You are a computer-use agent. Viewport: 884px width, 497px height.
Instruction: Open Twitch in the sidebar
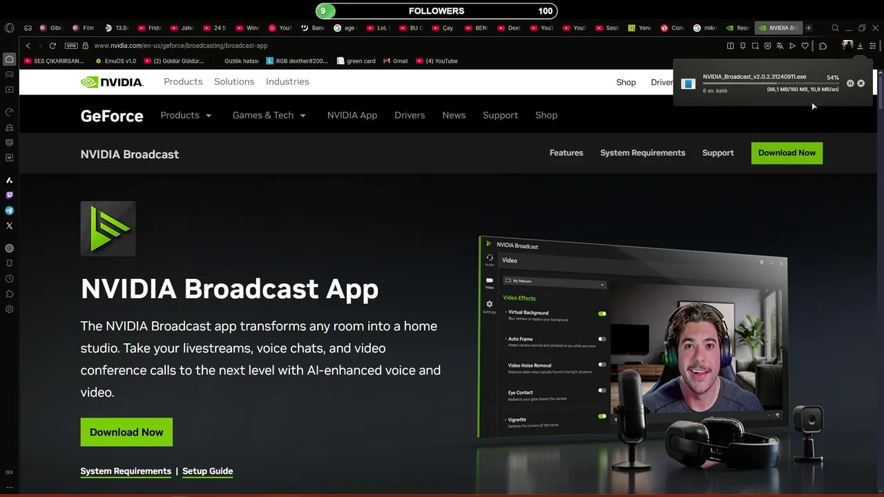click(x=9, y=195)
